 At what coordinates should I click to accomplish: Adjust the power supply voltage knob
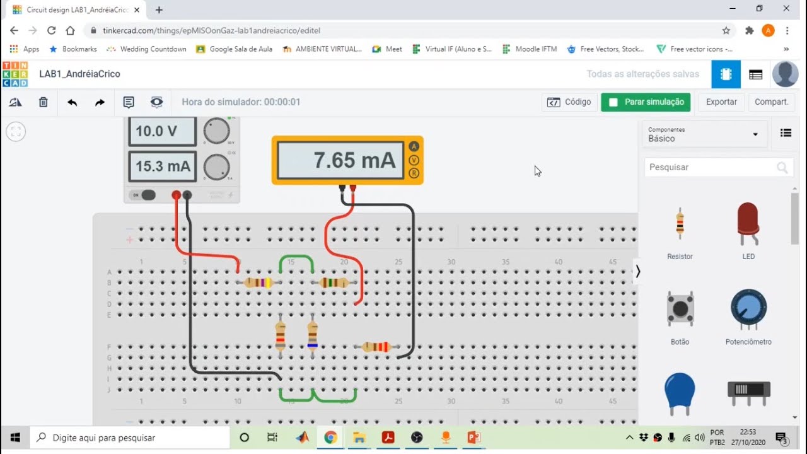216,131
